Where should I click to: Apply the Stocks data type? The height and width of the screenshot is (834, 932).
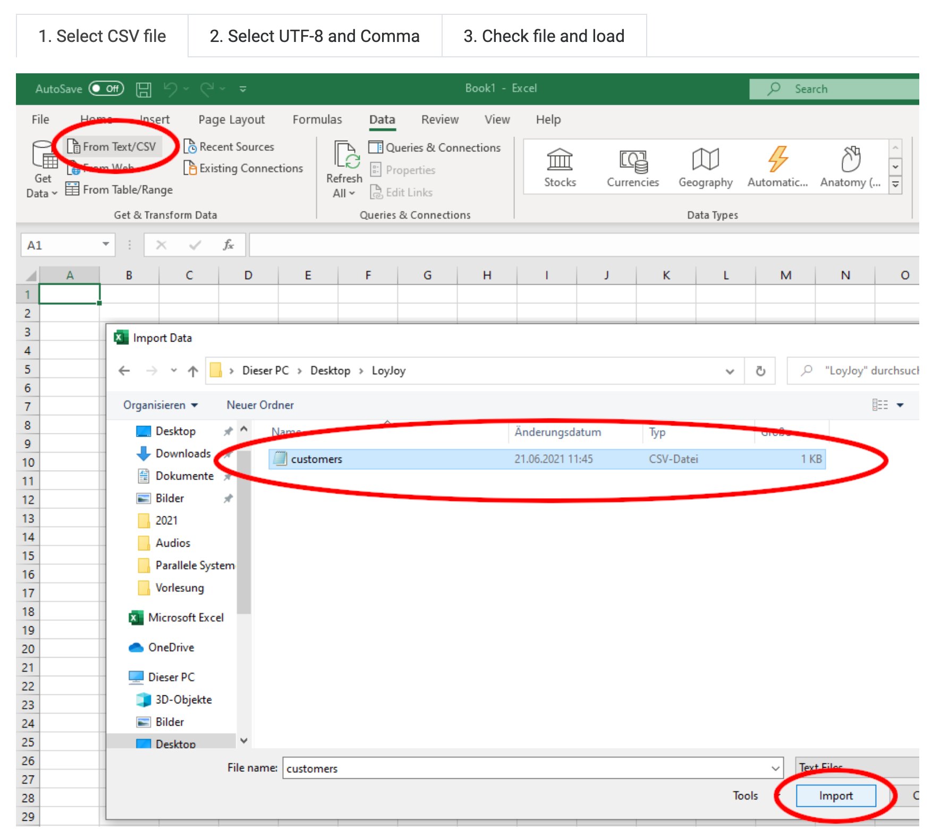click(560, 166)
